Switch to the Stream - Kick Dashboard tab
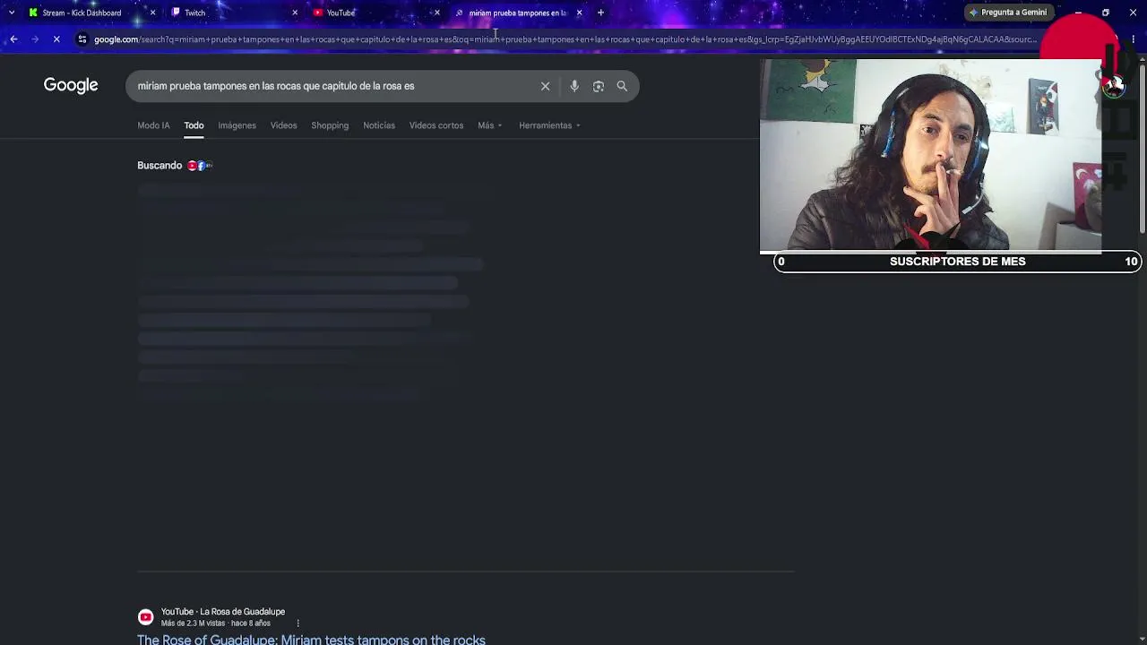The image size is (1147, 645). tap(82, 13)
